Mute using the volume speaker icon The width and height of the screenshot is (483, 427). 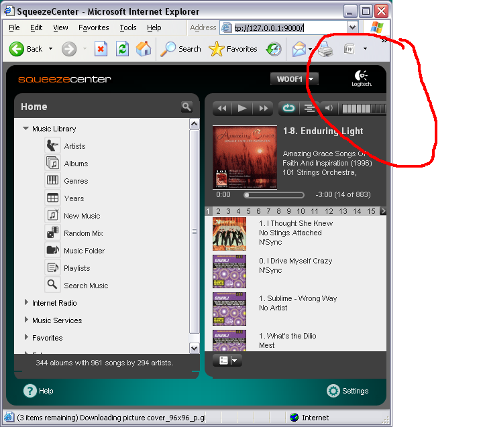(x=329, y=108)
